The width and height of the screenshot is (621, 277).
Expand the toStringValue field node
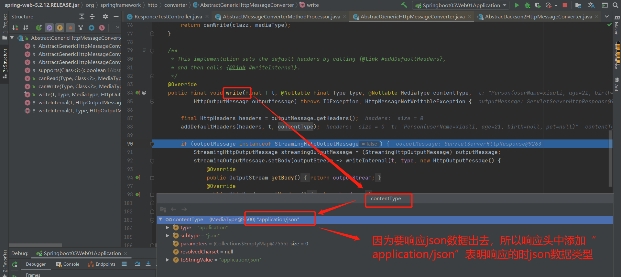(168, 260)
